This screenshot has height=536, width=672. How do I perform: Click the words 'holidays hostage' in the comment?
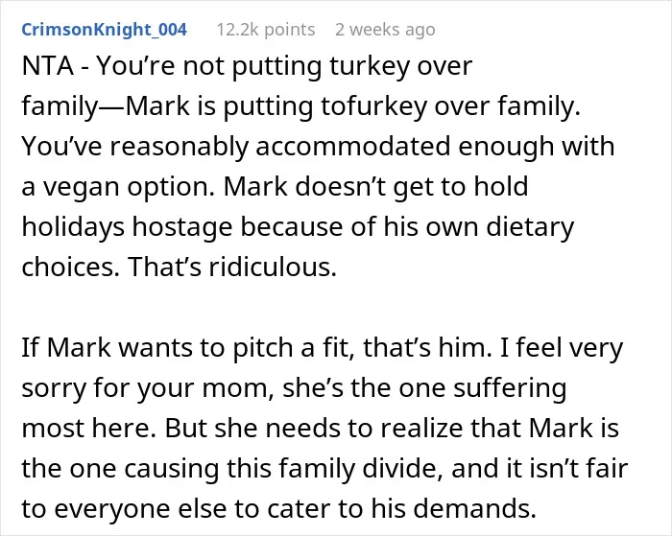point(127,227)
